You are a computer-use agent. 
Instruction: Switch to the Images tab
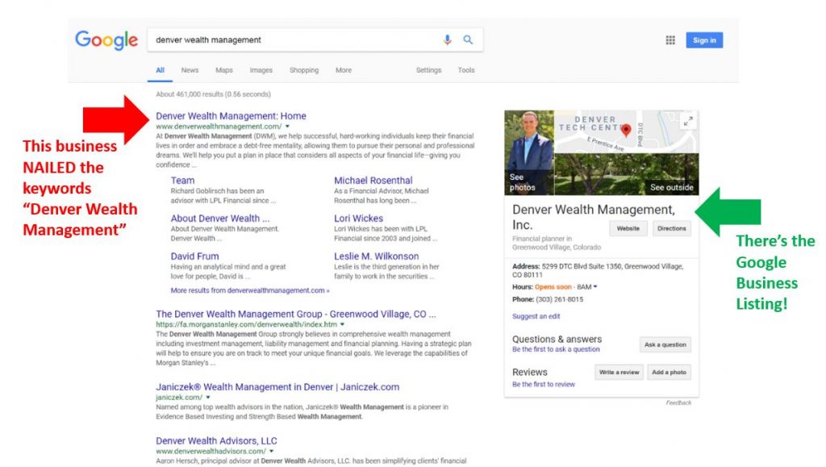[261, 70]
